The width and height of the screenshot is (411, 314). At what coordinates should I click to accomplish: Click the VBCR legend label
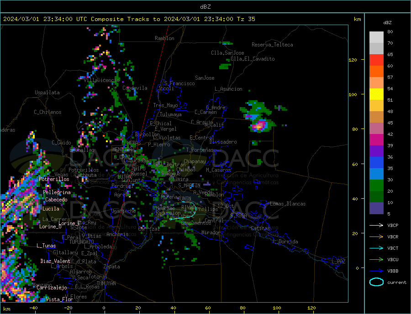point(393,237)
